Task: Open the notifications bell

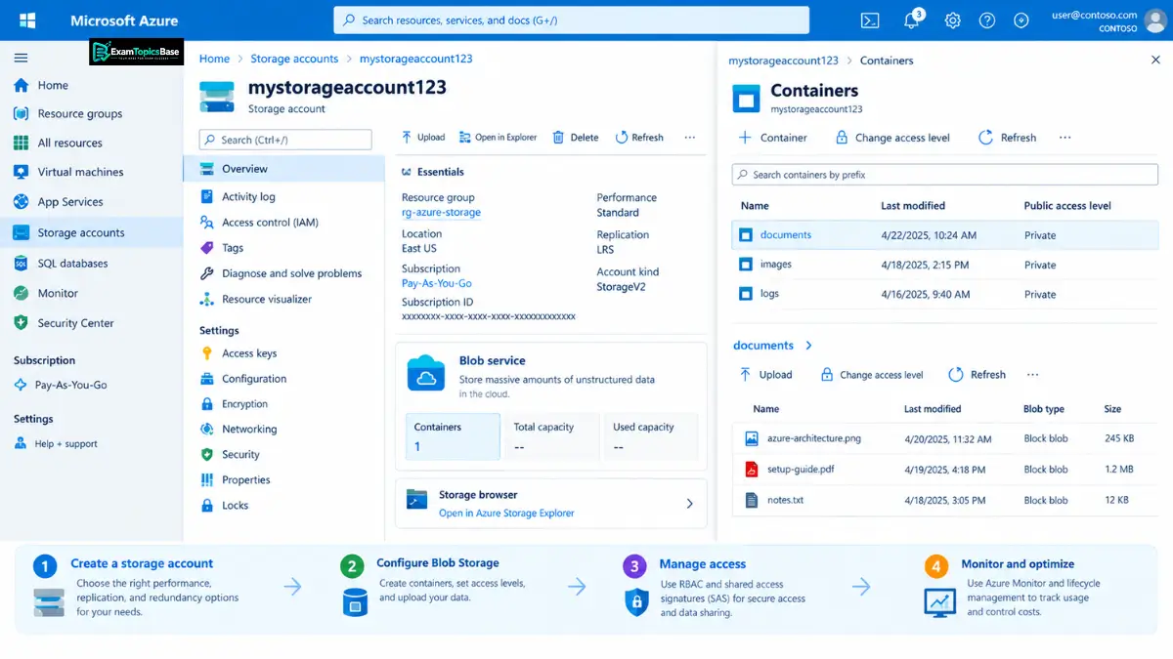Action: [913, 21]
